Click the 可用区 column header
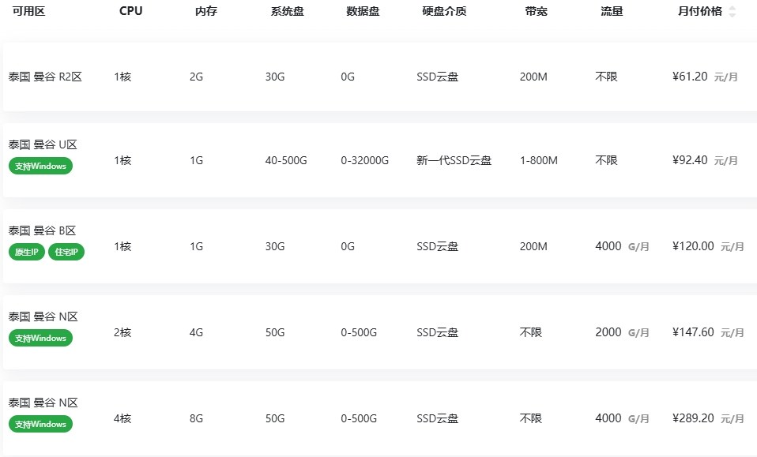757x457 pixels. pyautogui.click(x=28, y=11)
